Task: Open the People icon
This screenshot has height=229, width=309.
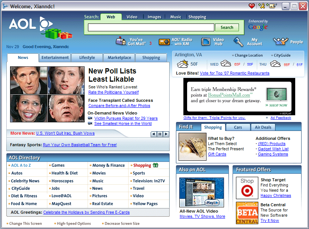Action: 280,41
